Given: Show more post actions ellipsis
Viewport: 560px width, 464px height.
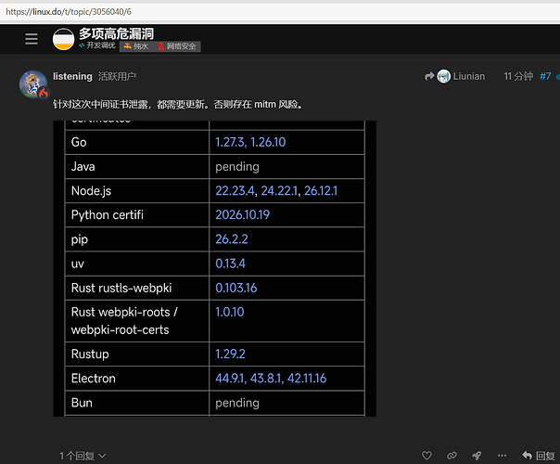Looking at the screenshot, I should [x=502, y=455].
